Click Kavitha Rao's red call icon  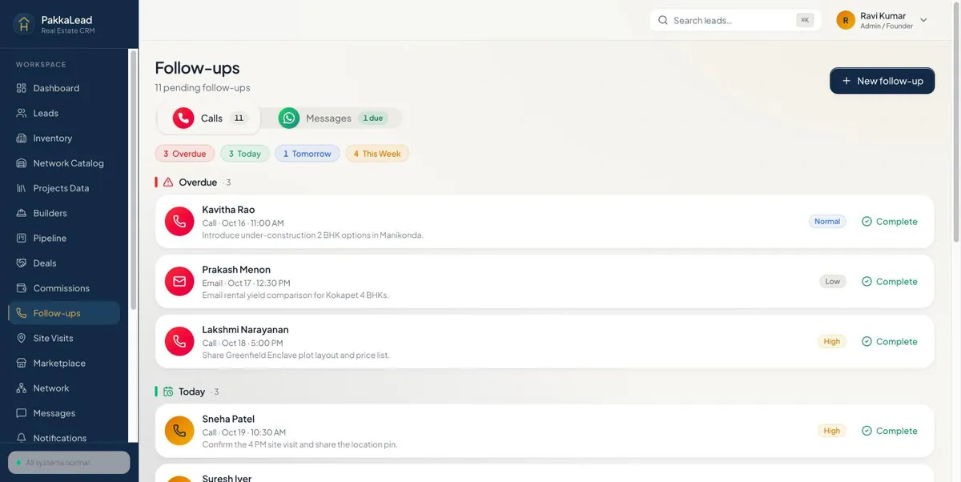tap(179, 222)
